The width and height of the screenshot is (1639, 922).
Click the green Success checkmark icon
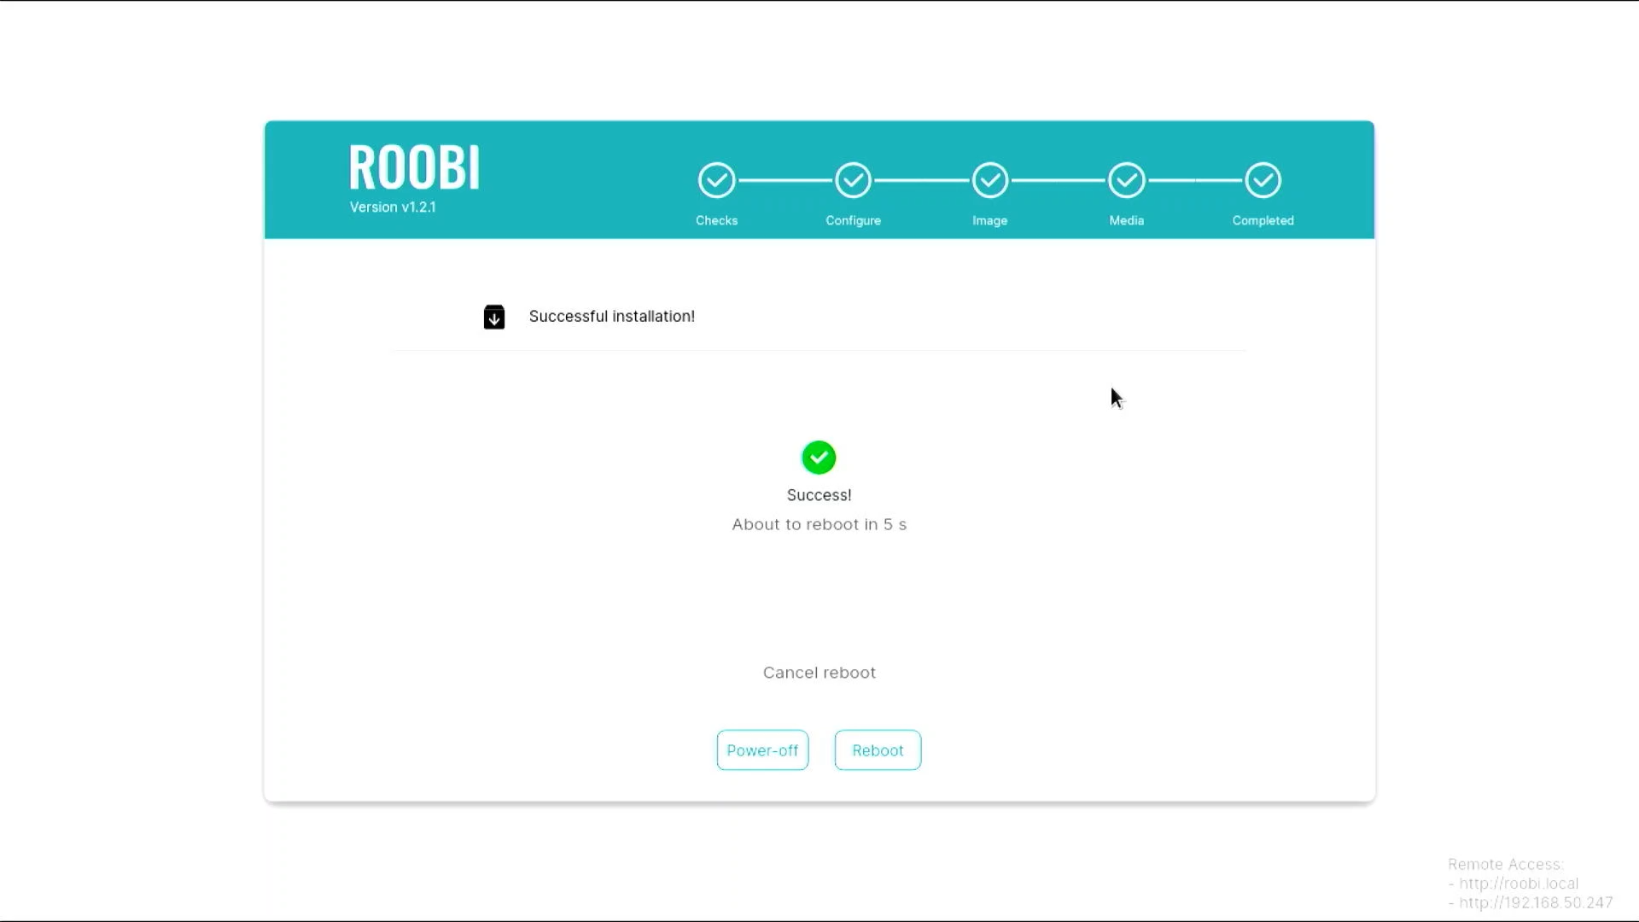point(819,458)
